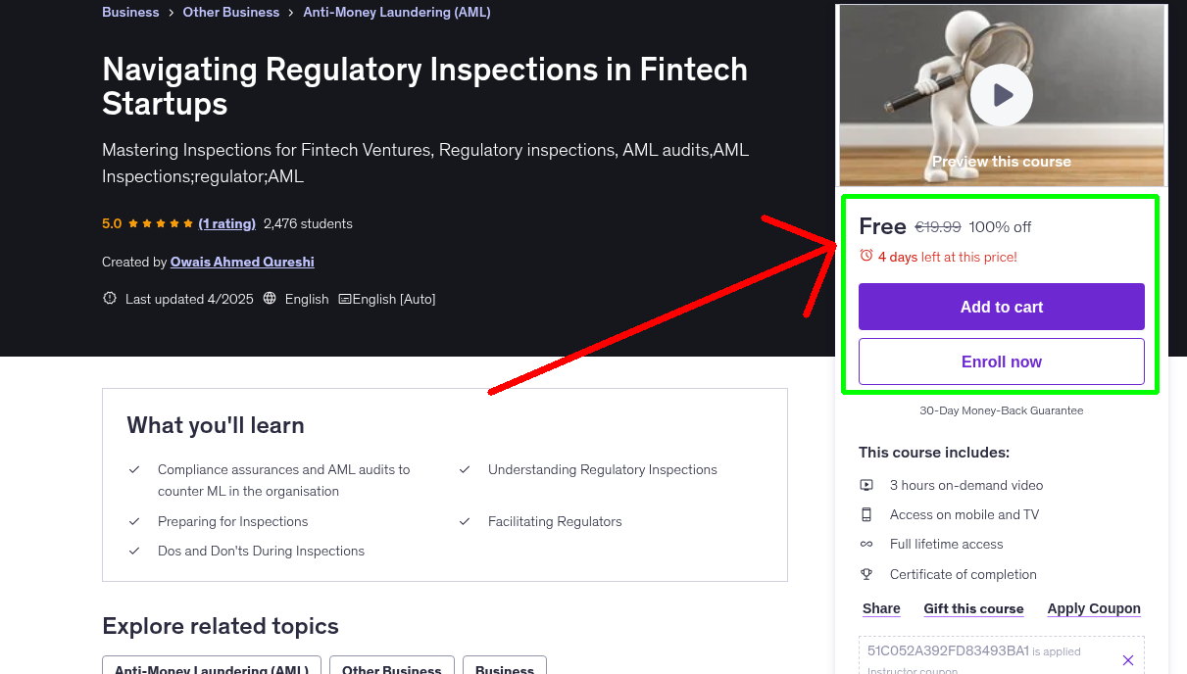Viewport: 1187px width, 674px height.
Task: Add the course to cart
Action: pyautogui.click(x=1001, y=307)
